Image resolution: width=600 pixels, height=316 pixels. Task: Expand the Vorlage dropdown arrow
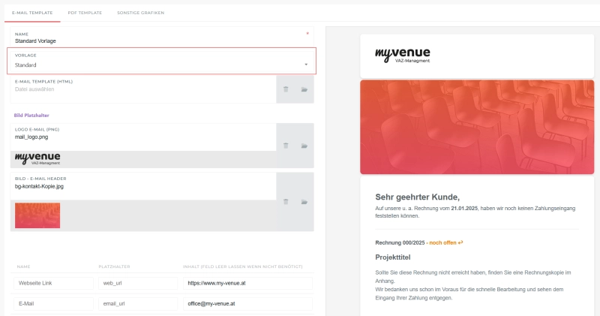click(306, 65)
